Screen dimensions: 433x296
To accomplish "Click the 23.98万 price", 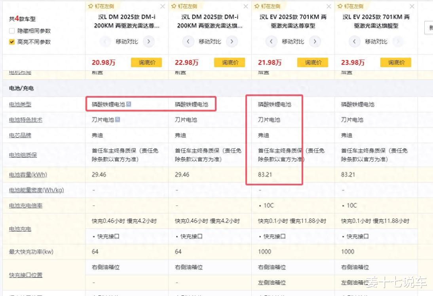I will pos(353,62).
